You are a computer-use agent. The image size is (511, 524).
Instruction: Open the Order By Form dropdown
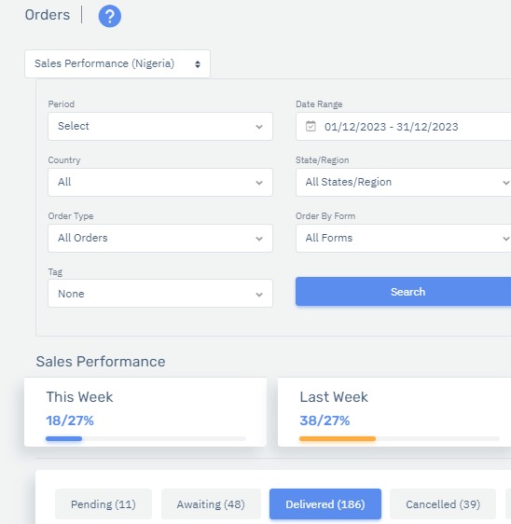[404, 238]
